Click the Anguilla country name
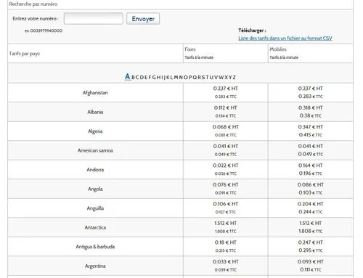The image size is (363, 278). pos(95,208)
